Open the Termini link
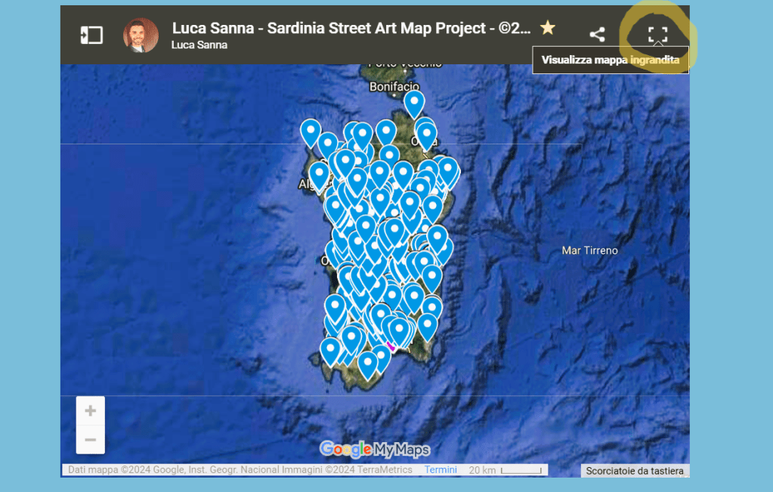Image resolution: width=773 pixels, height=492 pixels. (x=441, y=470)
